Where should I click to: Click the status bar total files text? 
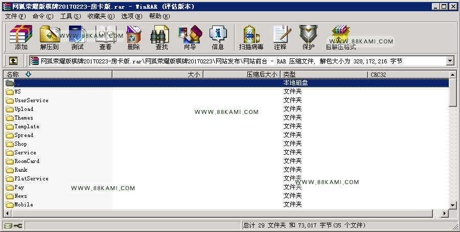point(304,225)
